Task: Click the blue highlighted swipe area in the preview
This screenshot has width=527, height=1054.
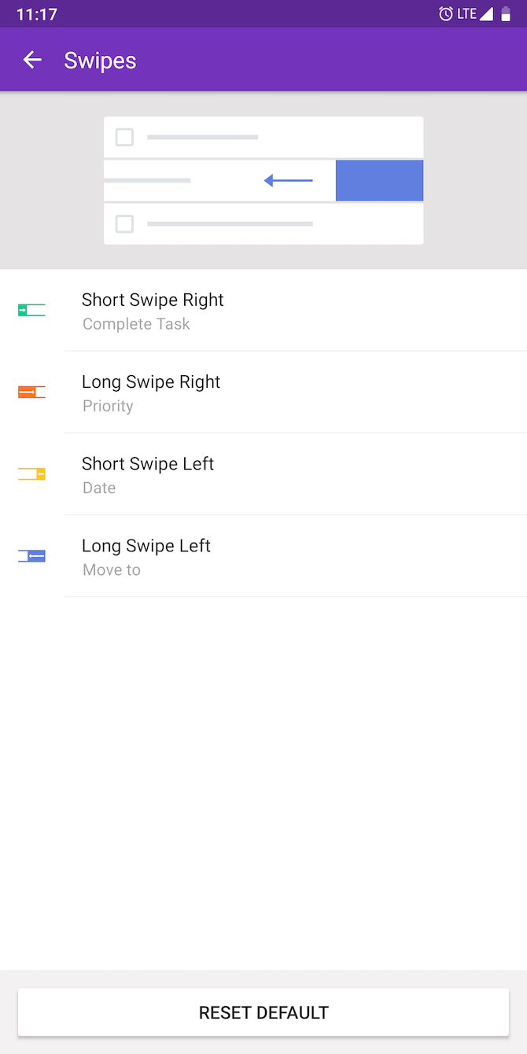Action: [379, 180]
